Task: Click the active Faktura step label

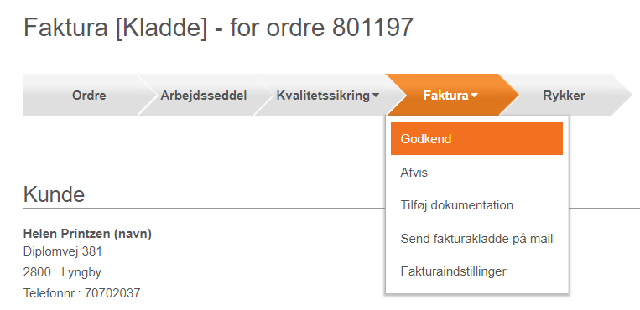Action: 445,96
